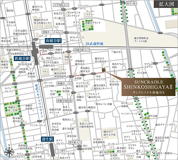
Task: Click the 東武ストア label
Action: [x=65, y=158]
